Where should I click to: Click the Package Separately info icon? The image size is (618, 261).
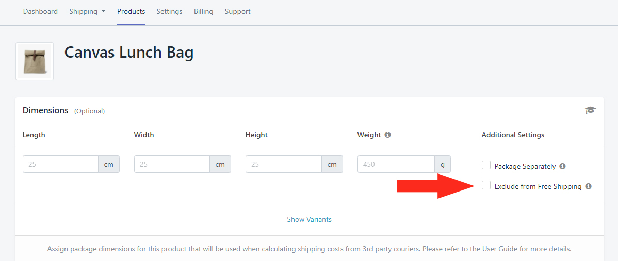point(562,166)
